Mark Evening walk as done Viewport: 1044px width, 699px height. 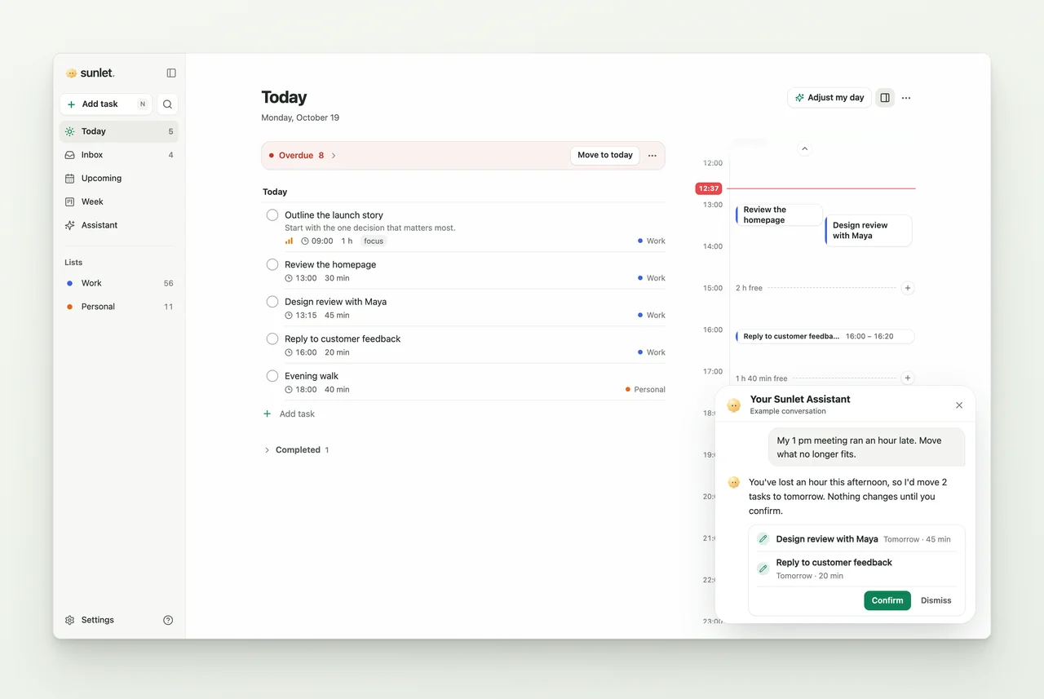(272, 376)
